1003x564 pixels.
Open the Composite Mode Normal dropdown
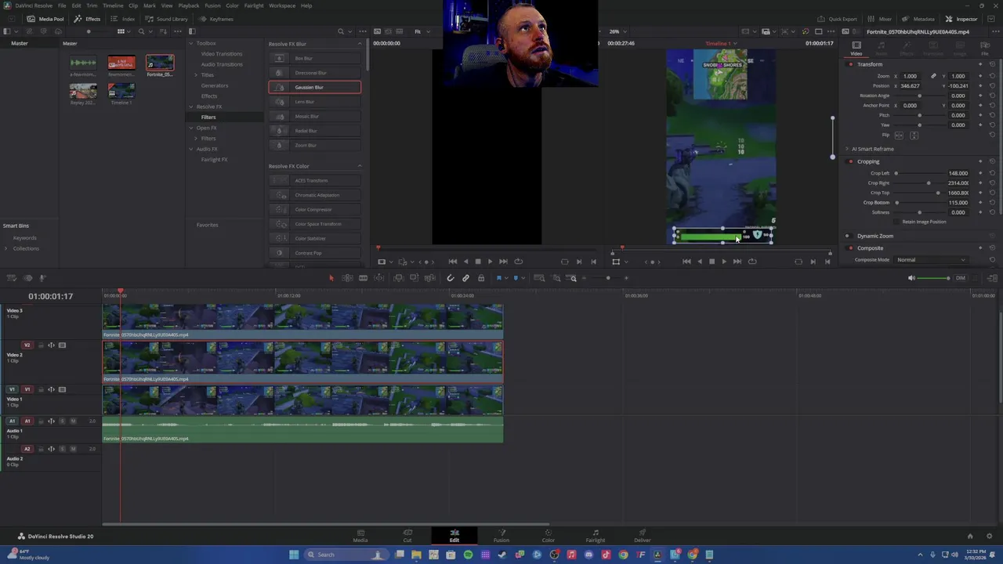[931, 260]
